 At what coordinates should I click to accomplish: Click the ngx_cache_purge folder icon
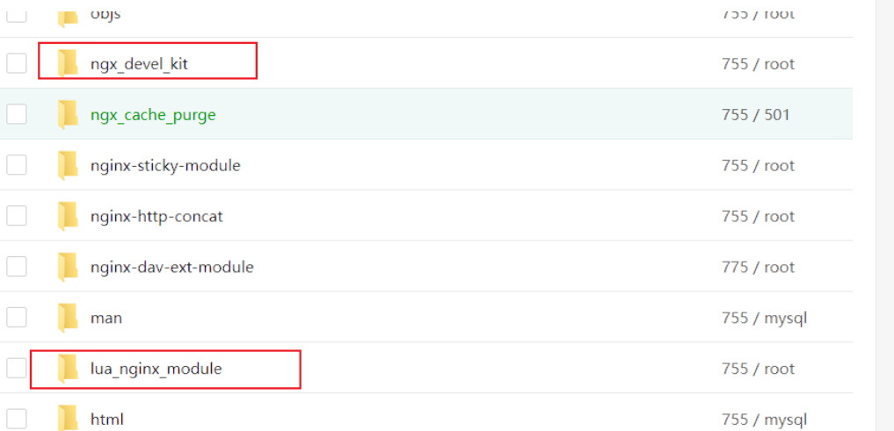[x=68, y=114]
